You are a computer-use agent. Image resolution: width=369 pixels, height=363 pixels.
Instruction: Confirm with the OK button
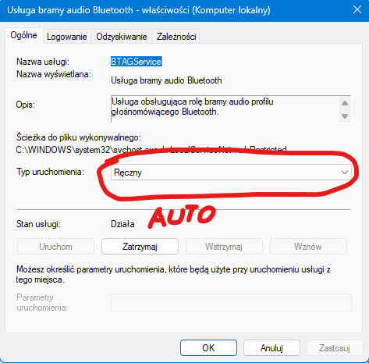(208, 348)
